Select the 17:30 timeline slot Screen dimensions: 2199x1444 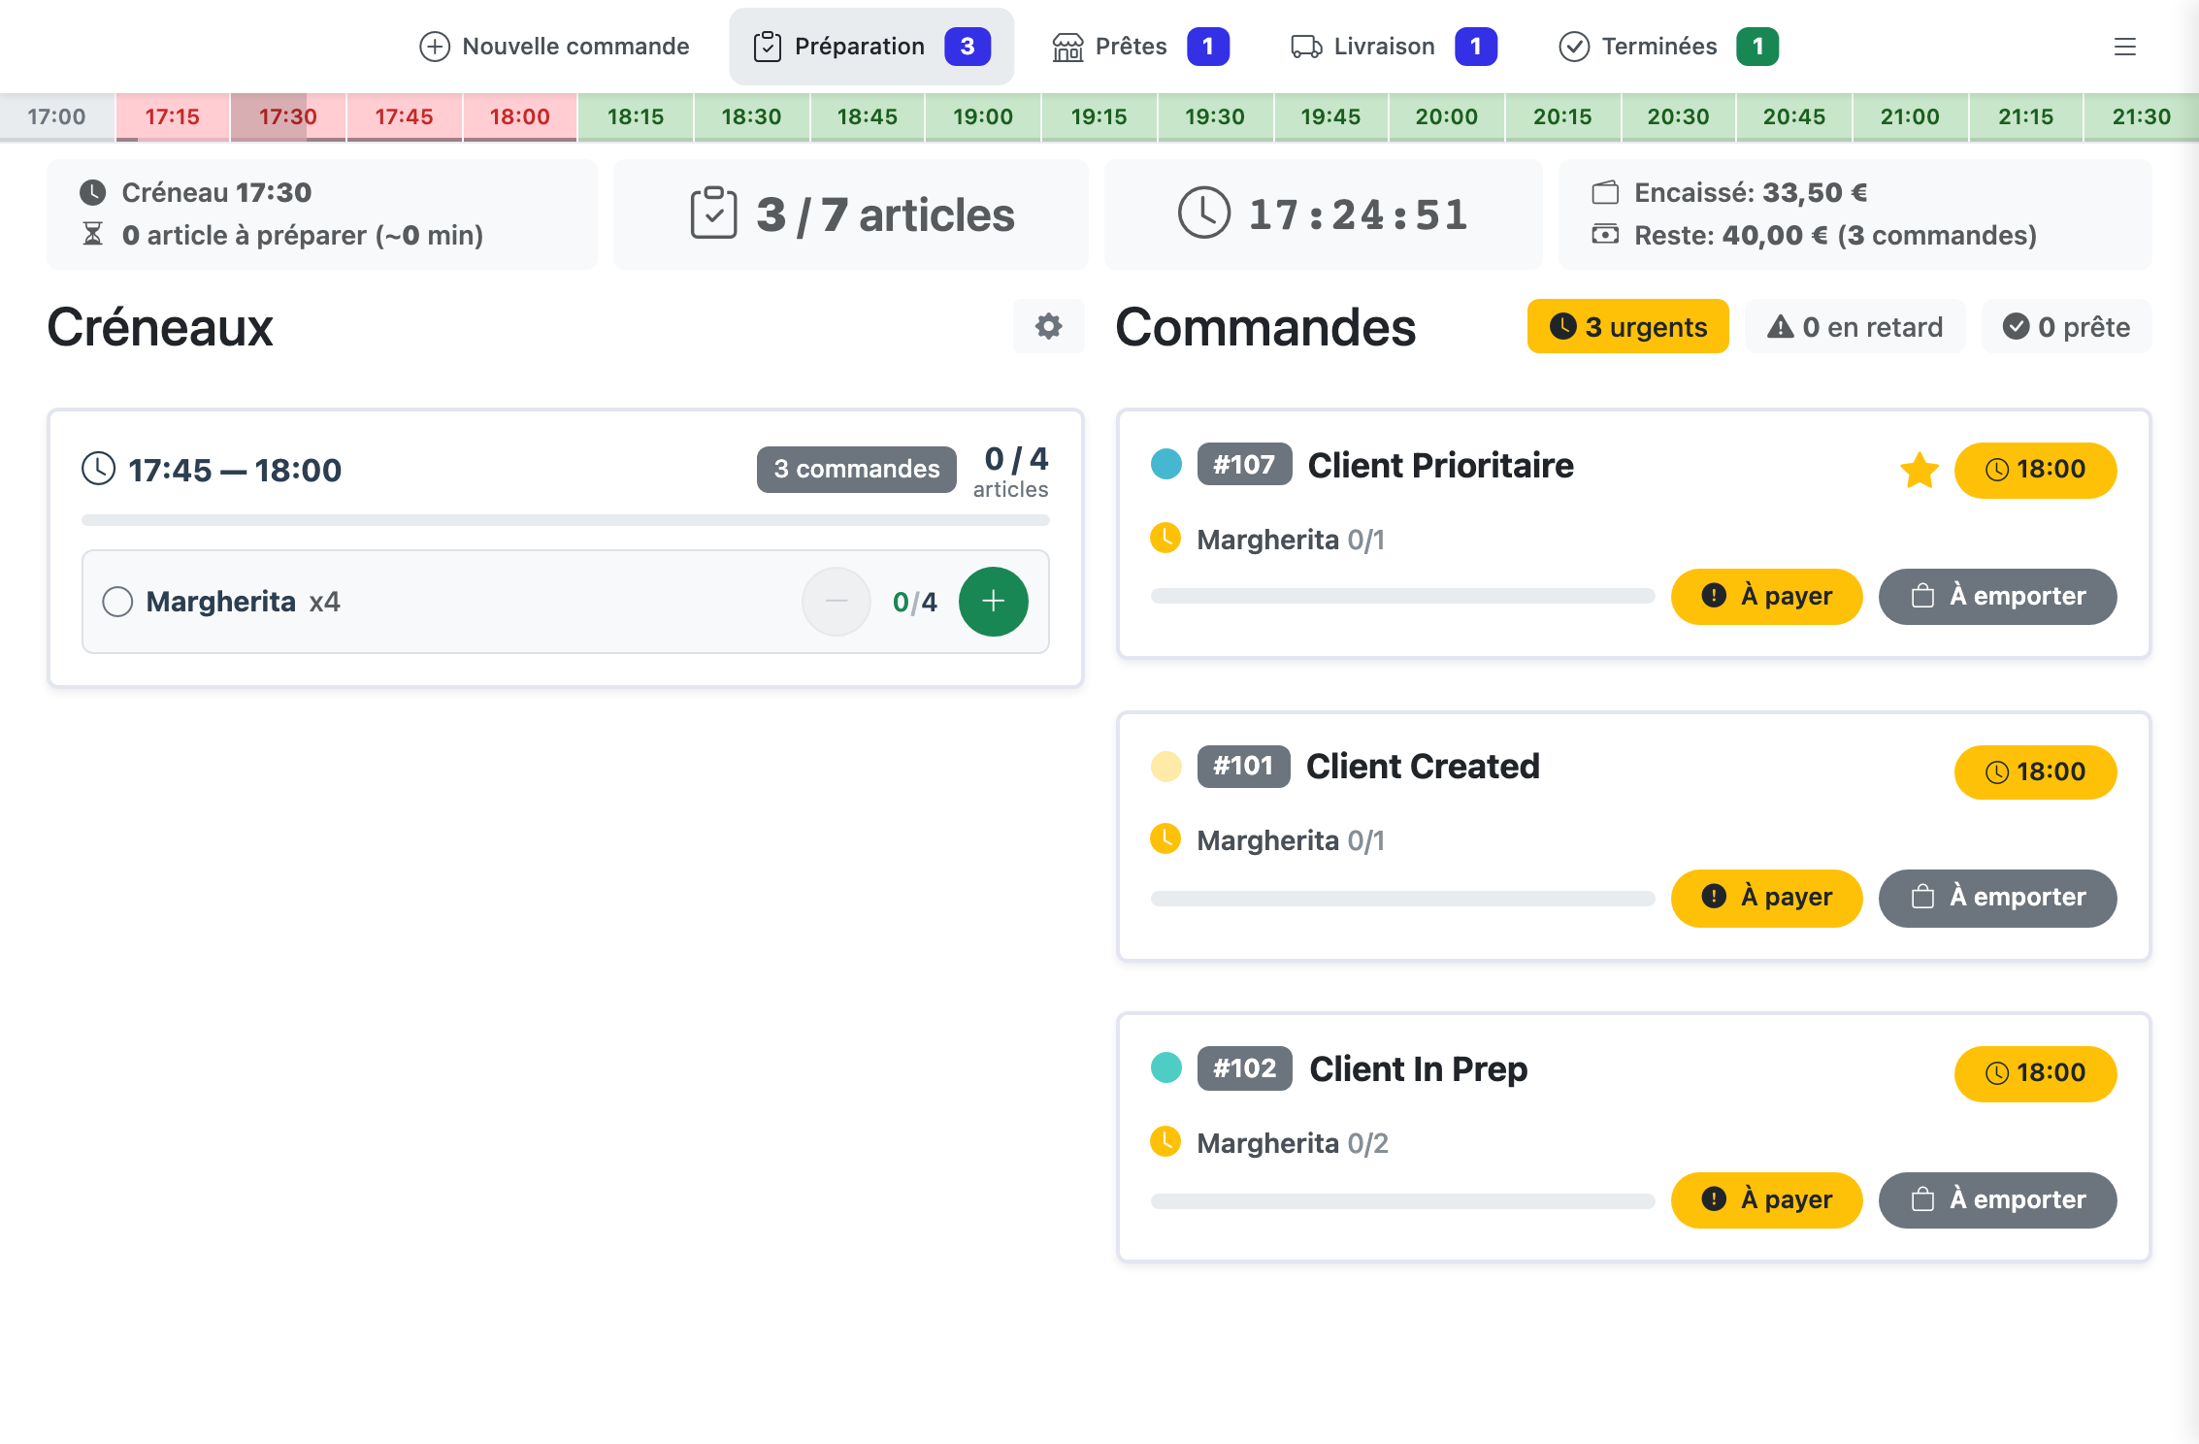coord(288,117)
